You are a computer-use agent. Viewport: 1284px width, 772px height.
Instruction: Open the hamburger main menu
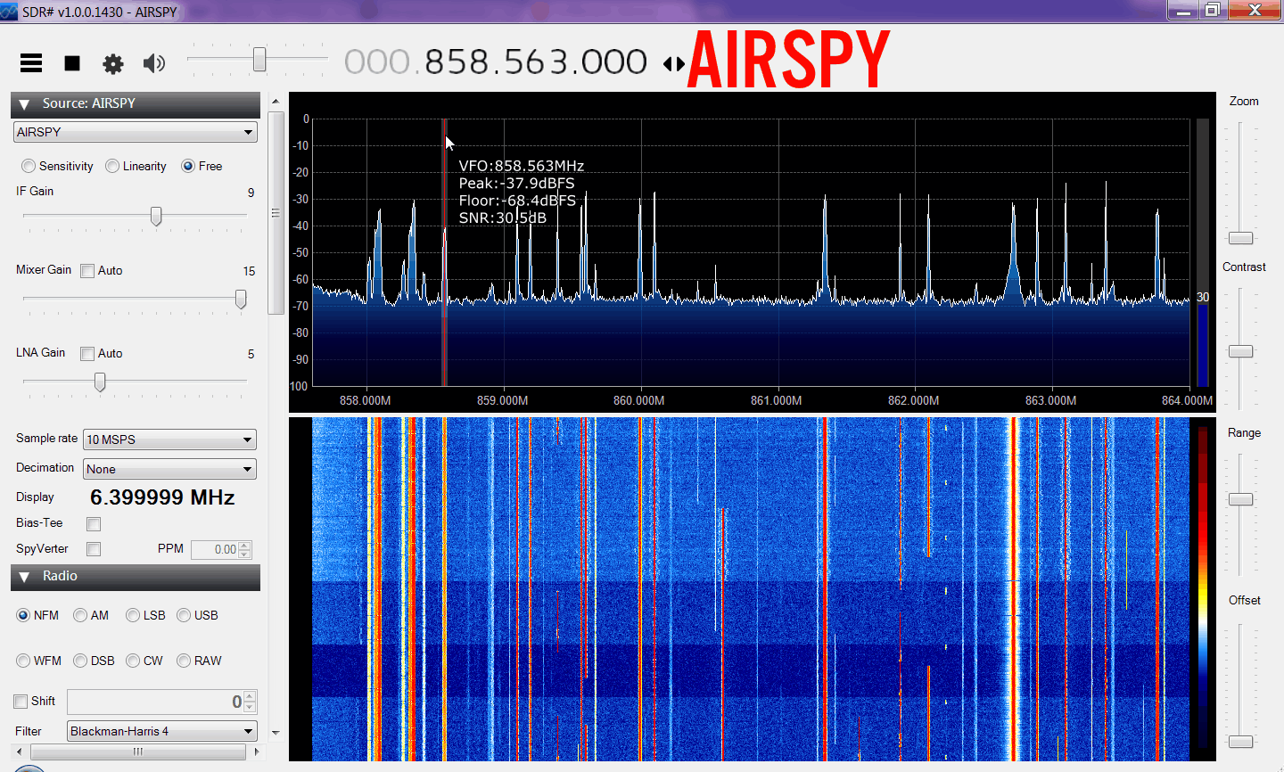click(31, 62)
